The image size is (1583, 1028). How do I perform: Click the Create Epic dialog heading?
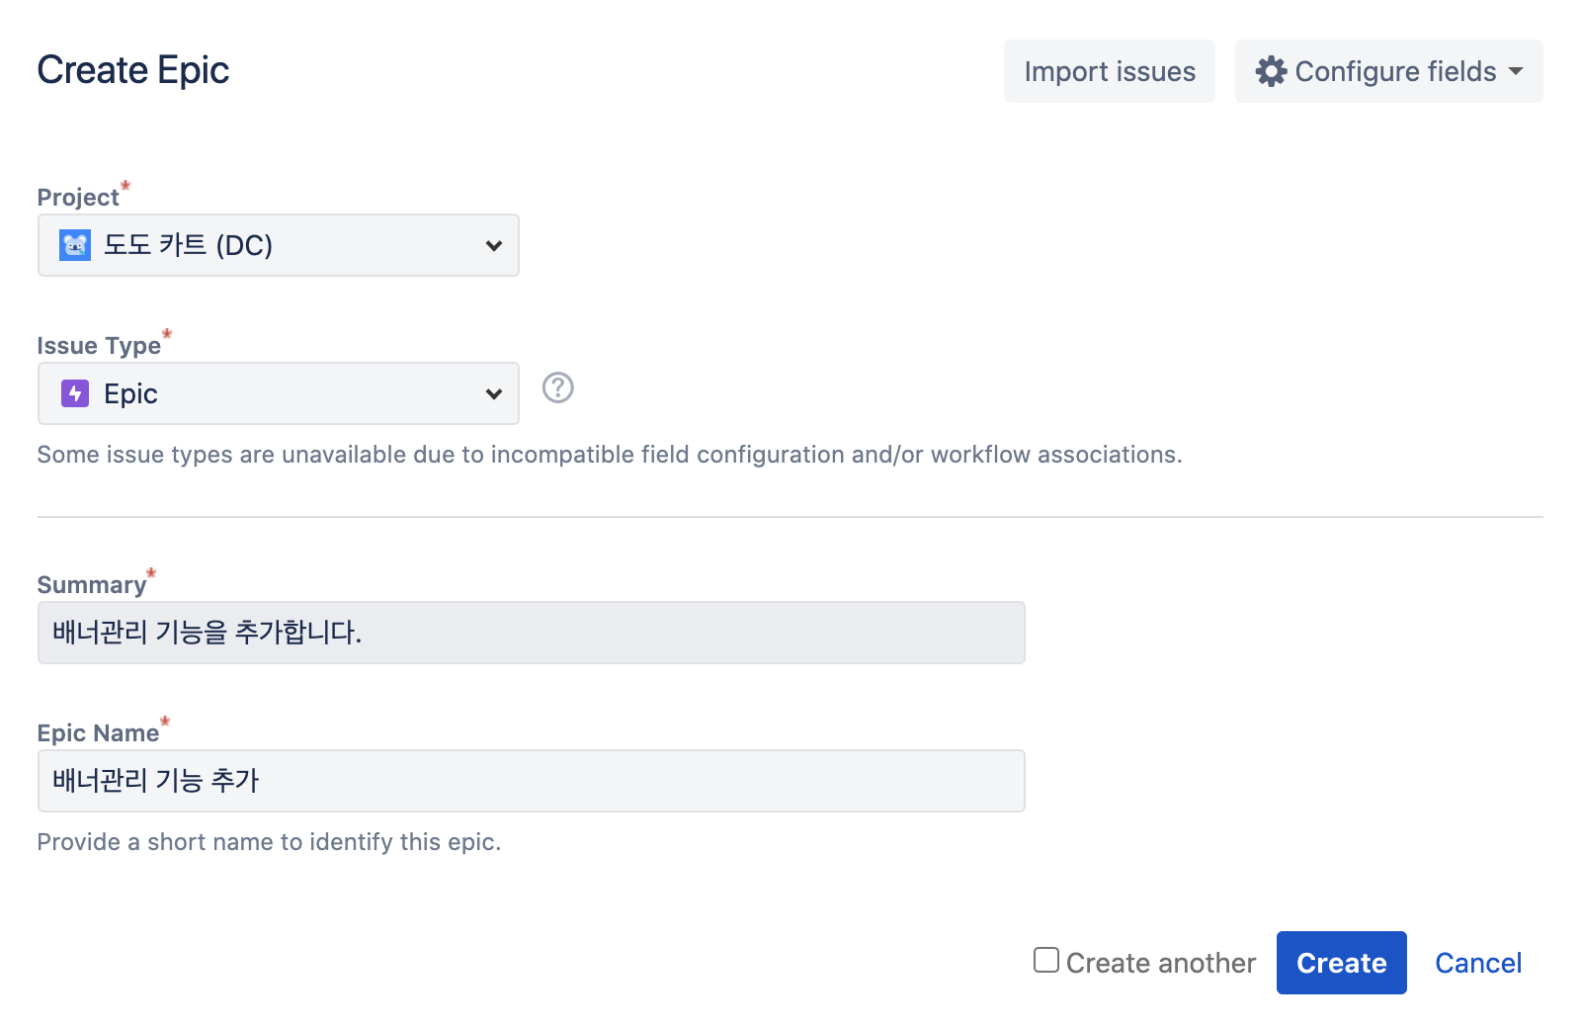133,70
